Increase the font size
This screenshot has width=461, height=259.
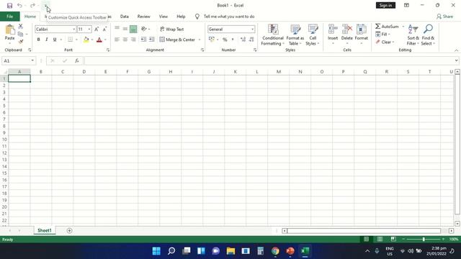click(97, 29)
